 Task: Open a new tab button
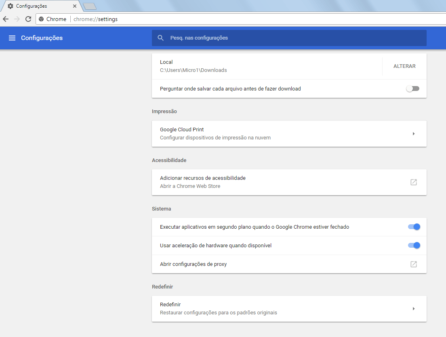point(90,6)
